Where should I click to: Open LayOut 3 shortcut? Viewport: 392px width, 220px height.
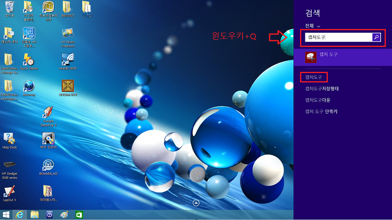tap(9, 191)
